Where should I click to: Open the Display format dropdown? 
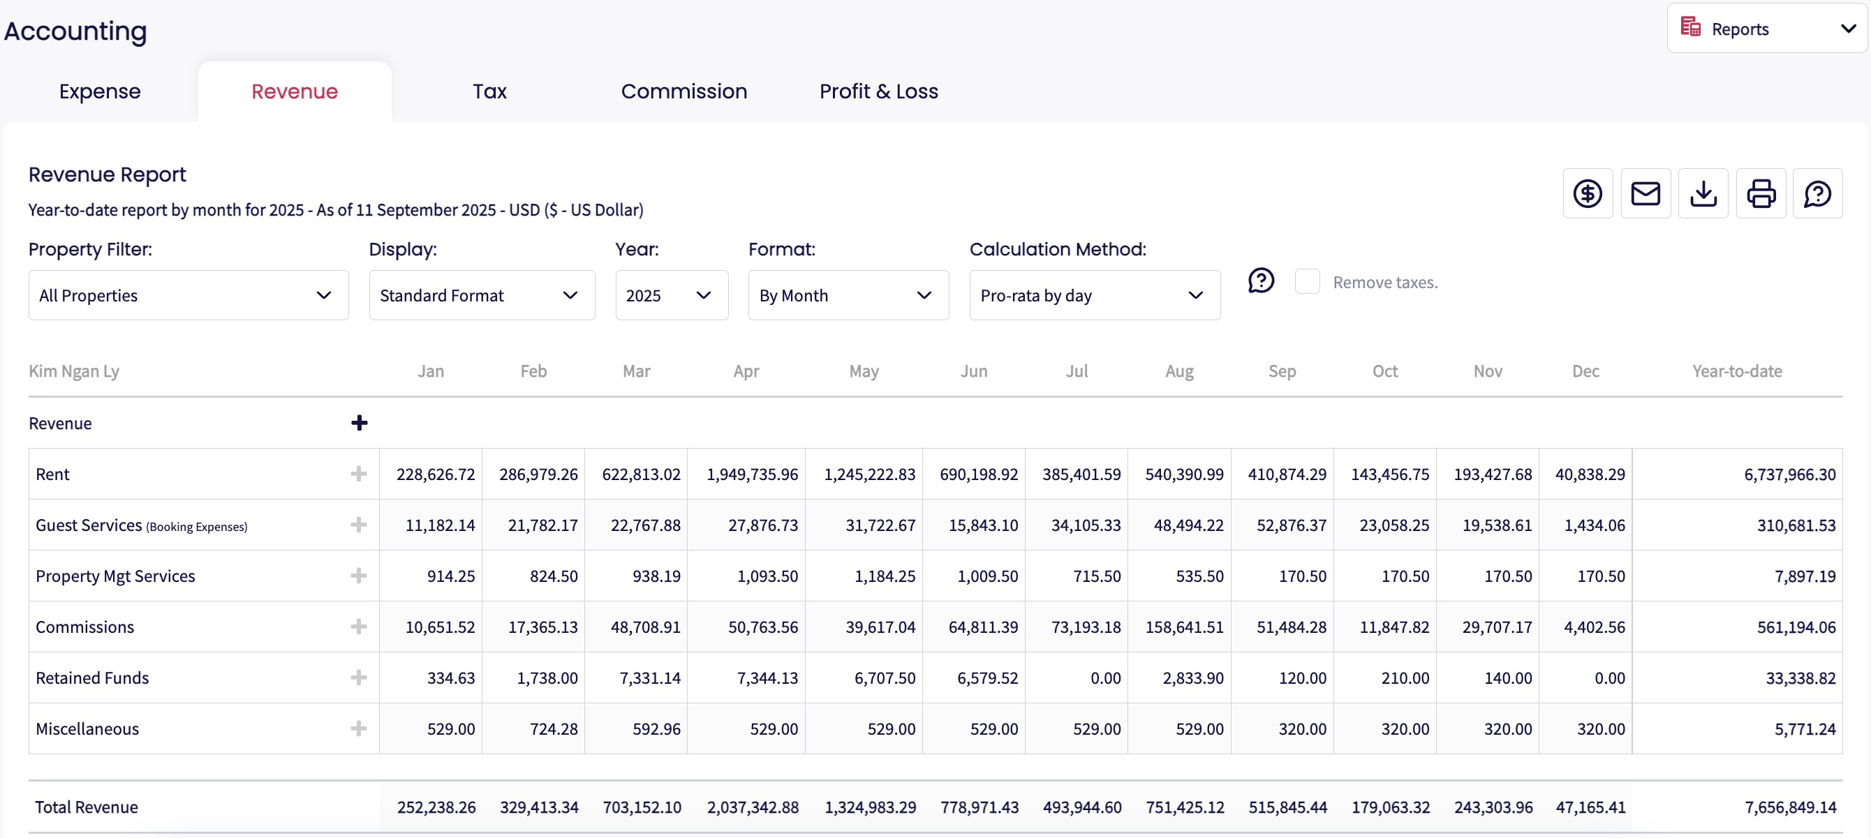pyautogui.click(x=482, y=296)
